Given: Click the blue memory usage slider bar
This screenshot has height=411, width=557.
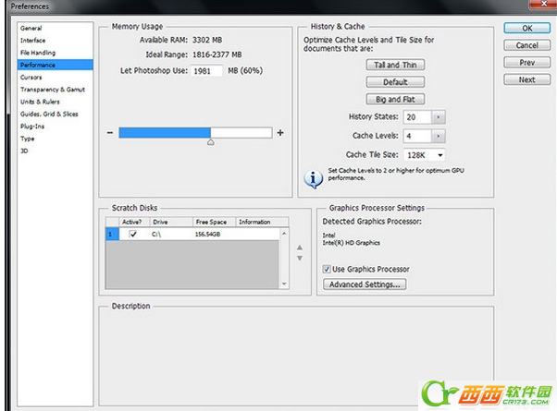Looking at the screenshot, I should point(165,133).
